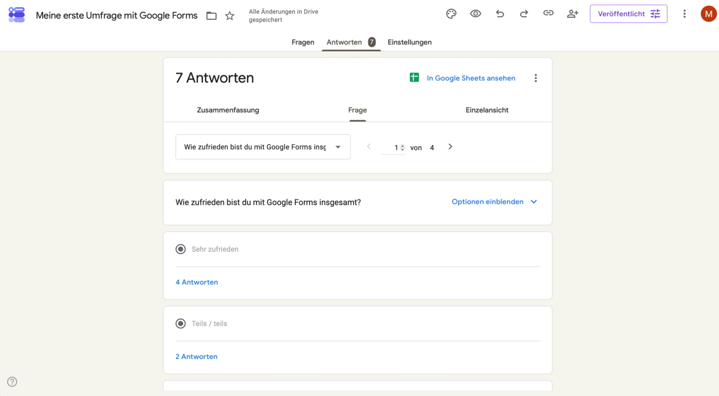Screen dimensions: 719x396
Task: Go to the next question arrow
Action: click(451, 147)
